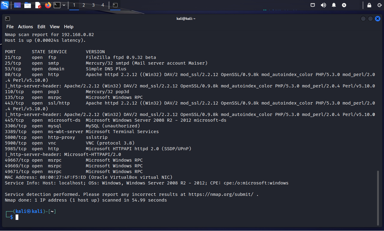Open the View menu

pos(55,27)
